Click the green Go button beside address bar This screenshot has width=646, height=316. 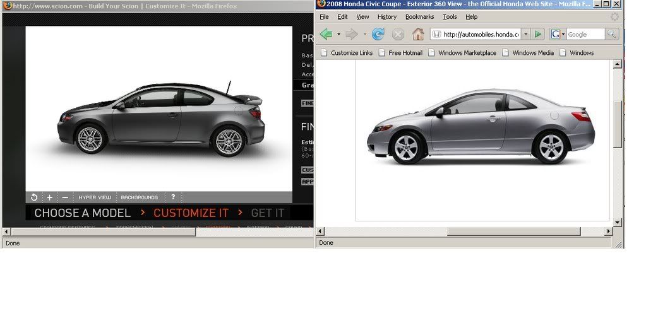pyautogui.click(x=538, y=34)
